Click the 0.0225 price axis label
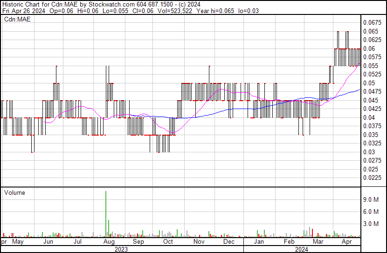This screenshot has width=387, height=253. (x=372, y=178)
